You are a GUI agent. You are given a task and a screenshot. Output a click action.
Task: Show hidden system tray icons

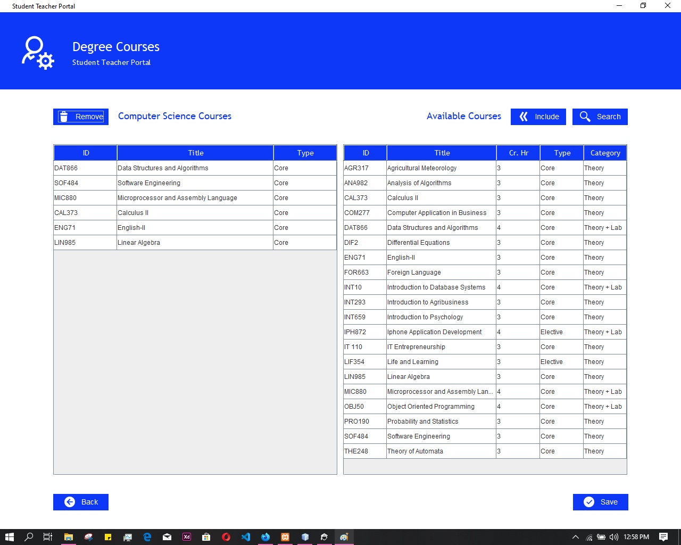click(575, 537)
